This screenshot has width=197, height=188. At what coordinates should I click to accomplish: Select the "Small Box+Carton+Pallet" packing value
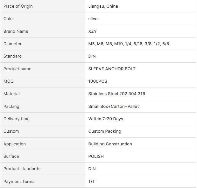[x=114, y=107]
